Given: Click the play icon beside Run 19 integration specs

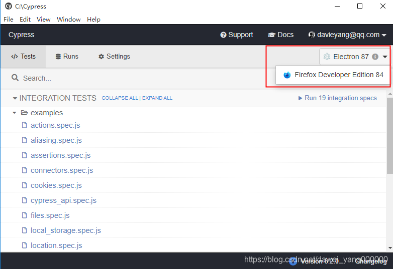Looking at the screenshot, I should point(300,98).
